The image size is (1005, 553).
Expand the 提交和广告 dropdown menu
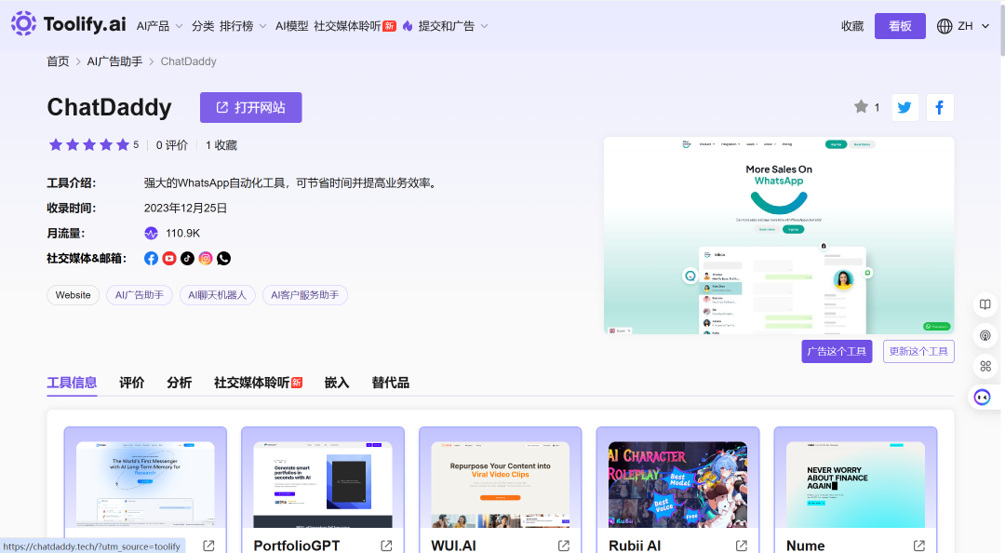click(453, 26)
